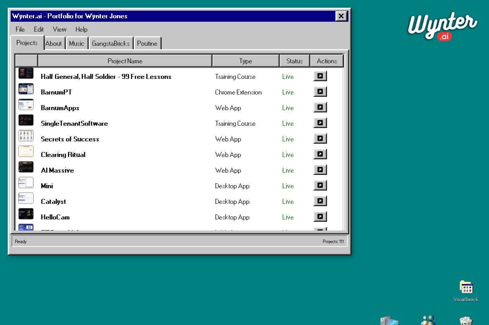Go to the Poutine tab
This screenshot has height=325, width=489.
click(147, 43)
